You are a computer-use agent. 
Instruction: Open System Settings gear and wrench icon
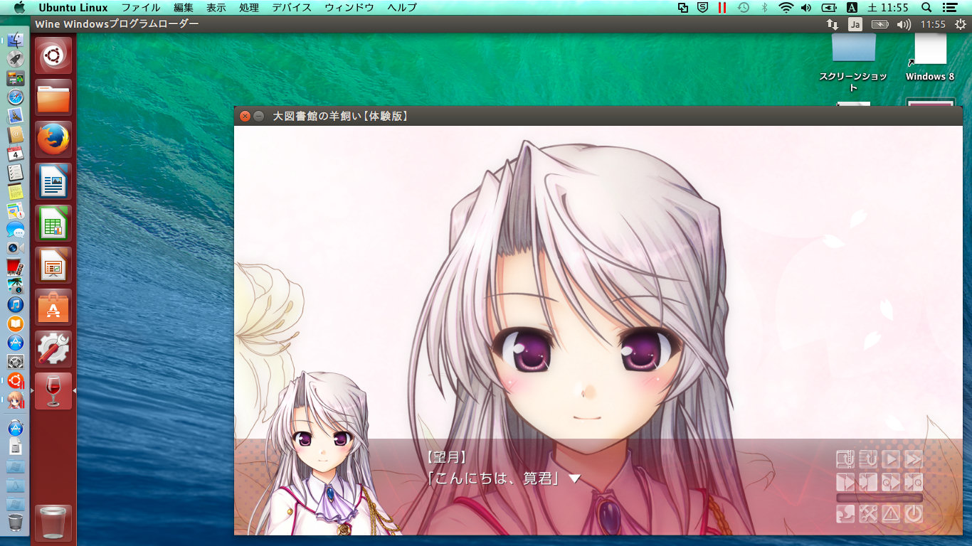[x=53, y=349]
